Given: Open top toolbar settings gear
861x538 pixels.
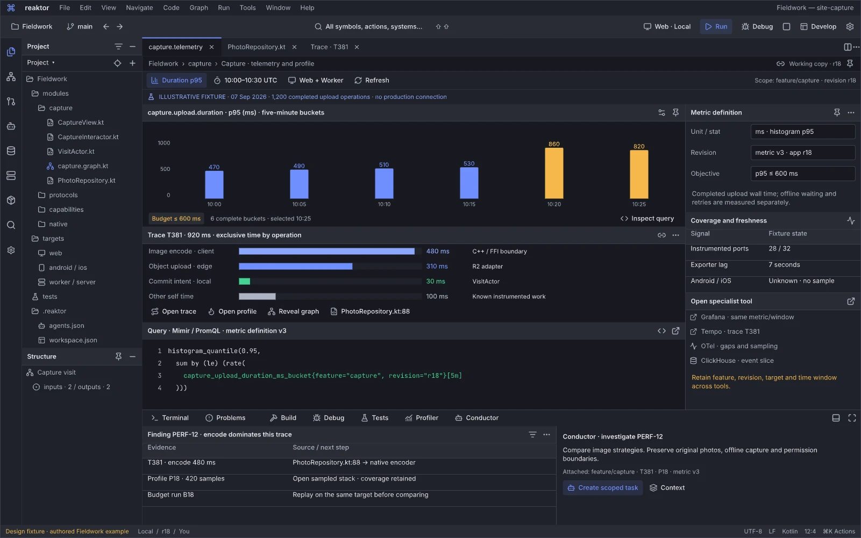Looking at the screenshot, I should pos(850,26).
